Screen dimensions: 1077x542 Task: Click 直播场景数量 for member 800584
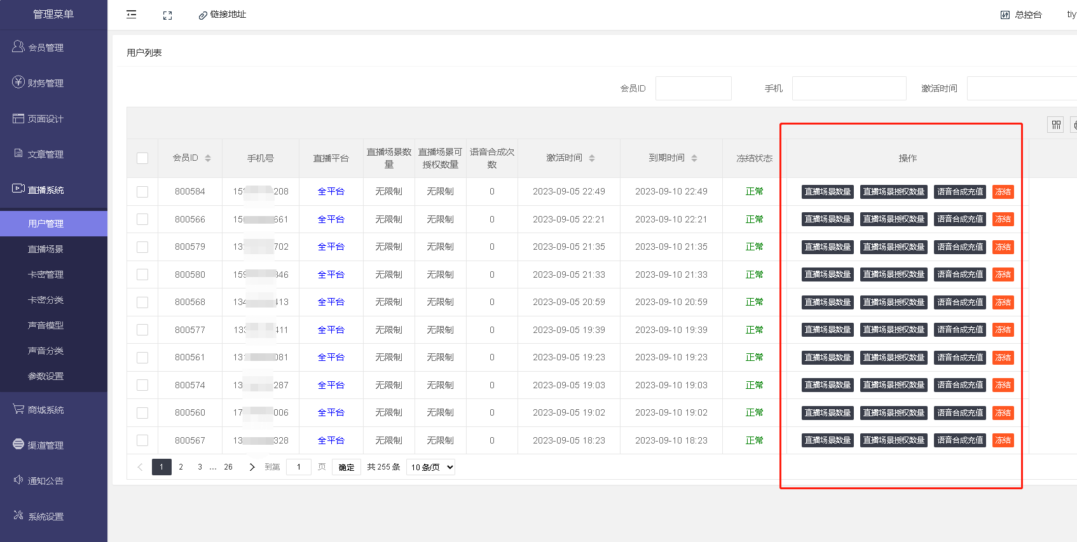coord(828,192)
